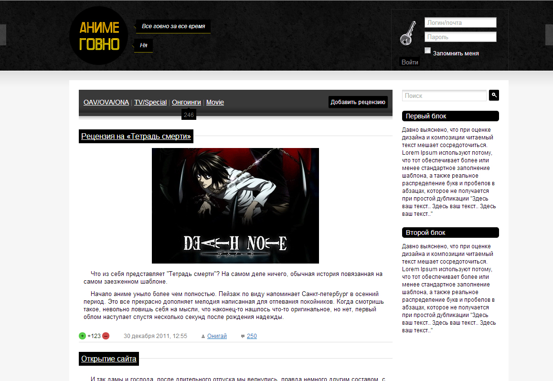Screen dimensions: 553x381
Task: Open Рецензия на «Тетрадь смерти» post
Action: pyautogui.click(x=136, y=136)
